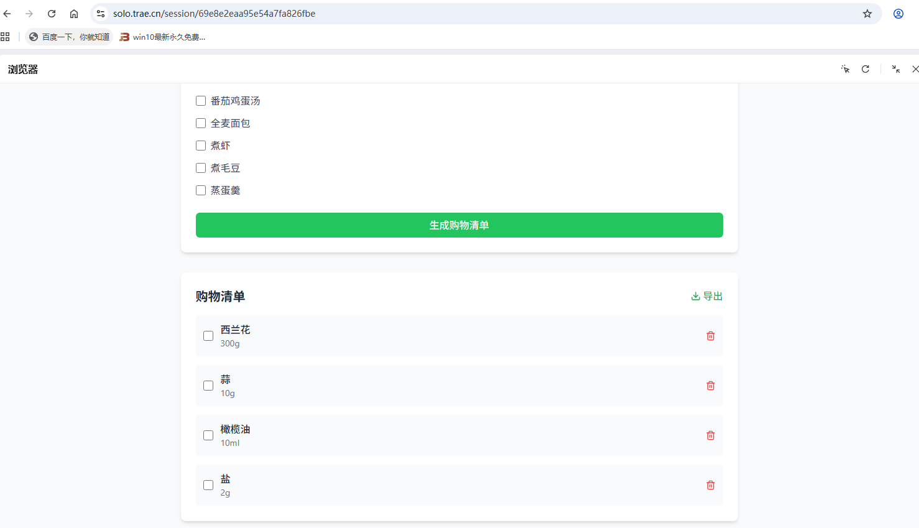Viewport: 919px width, 528px height.
Task: Open Chrome profile account icon
Action: [898, 14]
